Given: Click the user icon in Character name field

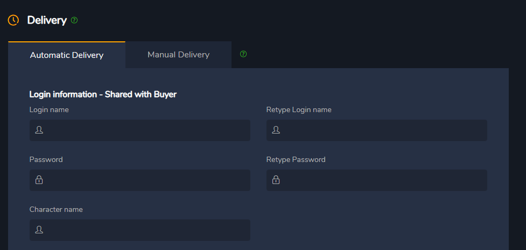Looking at the screenshot, I should (x=39, y=230).
